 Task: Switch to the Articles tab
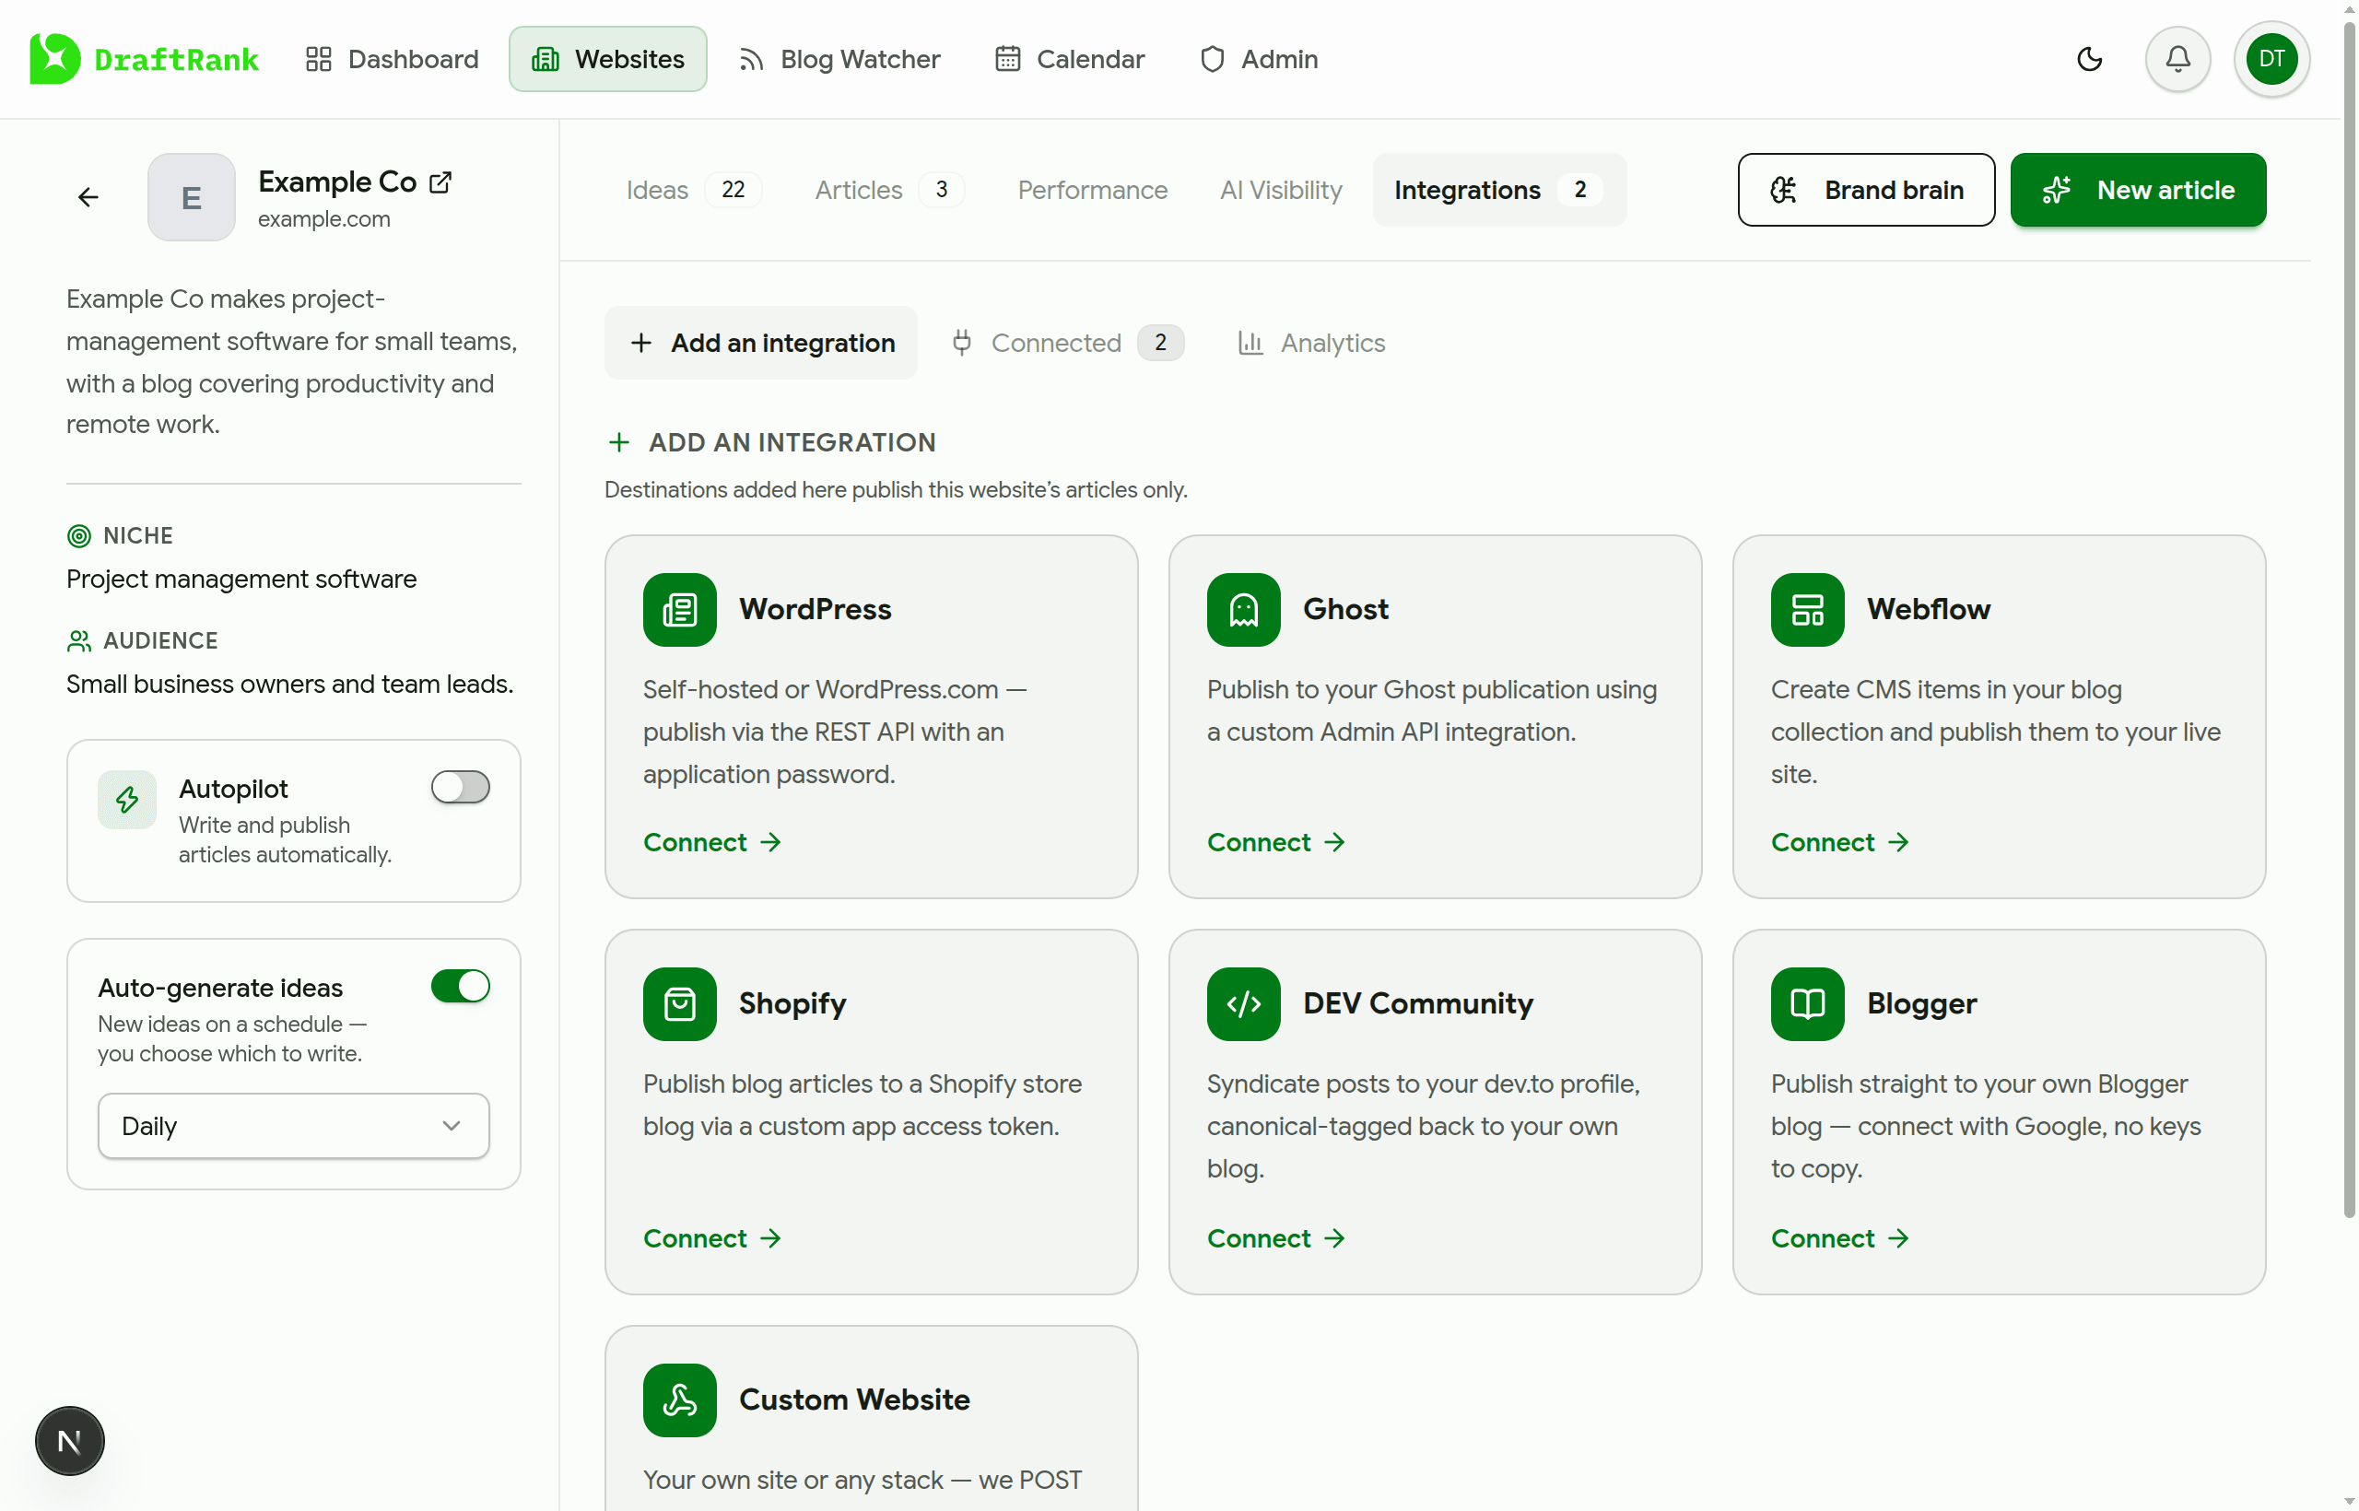coord(888,190)
